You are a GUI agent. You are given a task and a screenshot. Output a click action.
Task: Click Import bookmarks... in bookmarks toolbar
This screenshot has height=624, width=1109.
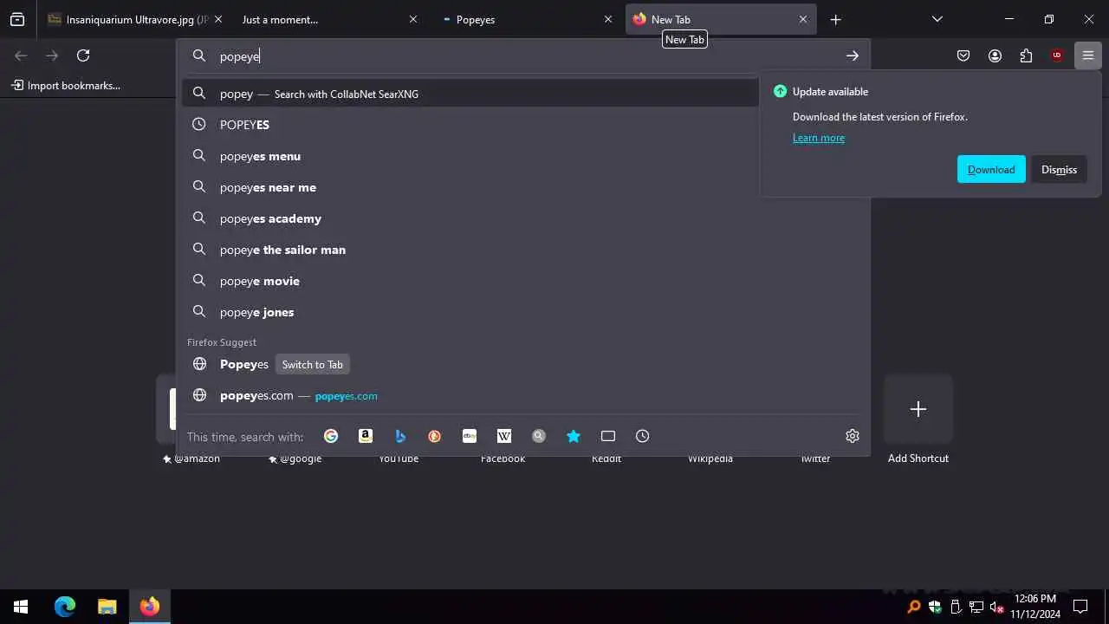click(x=66, y=86)
